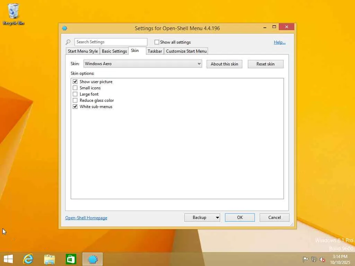Open File Explorer from taskbar

pos(49,259)
